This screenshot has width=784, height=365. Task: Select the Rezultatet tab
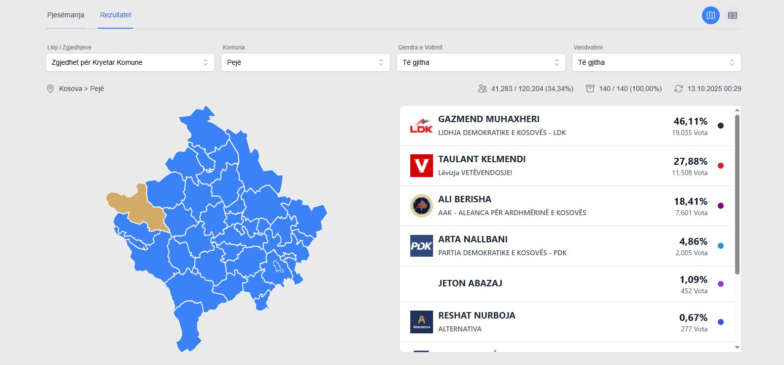[116, 15]
